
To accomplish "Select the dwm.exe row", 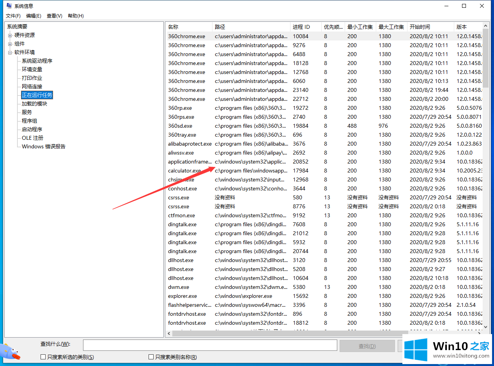I will tap(324, 287).
